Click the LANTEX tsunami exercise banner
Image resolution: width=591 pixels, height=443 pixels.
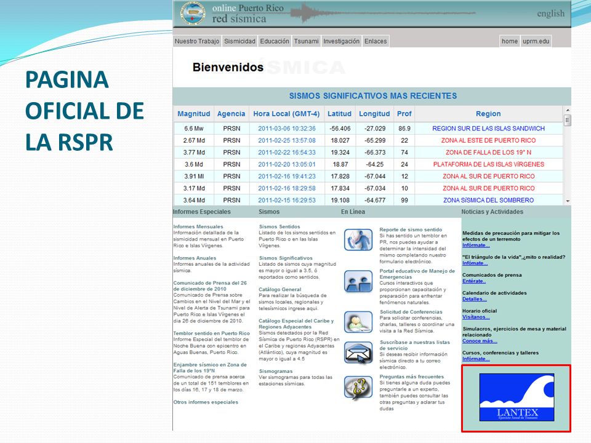[517, 397]
